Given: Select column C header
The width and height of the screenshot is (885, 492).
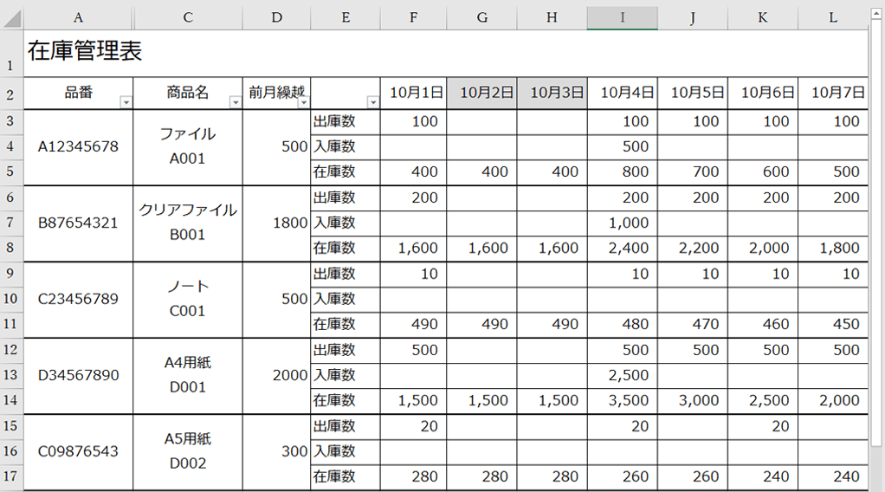Looking at the screenshot, I should point(188,17).
